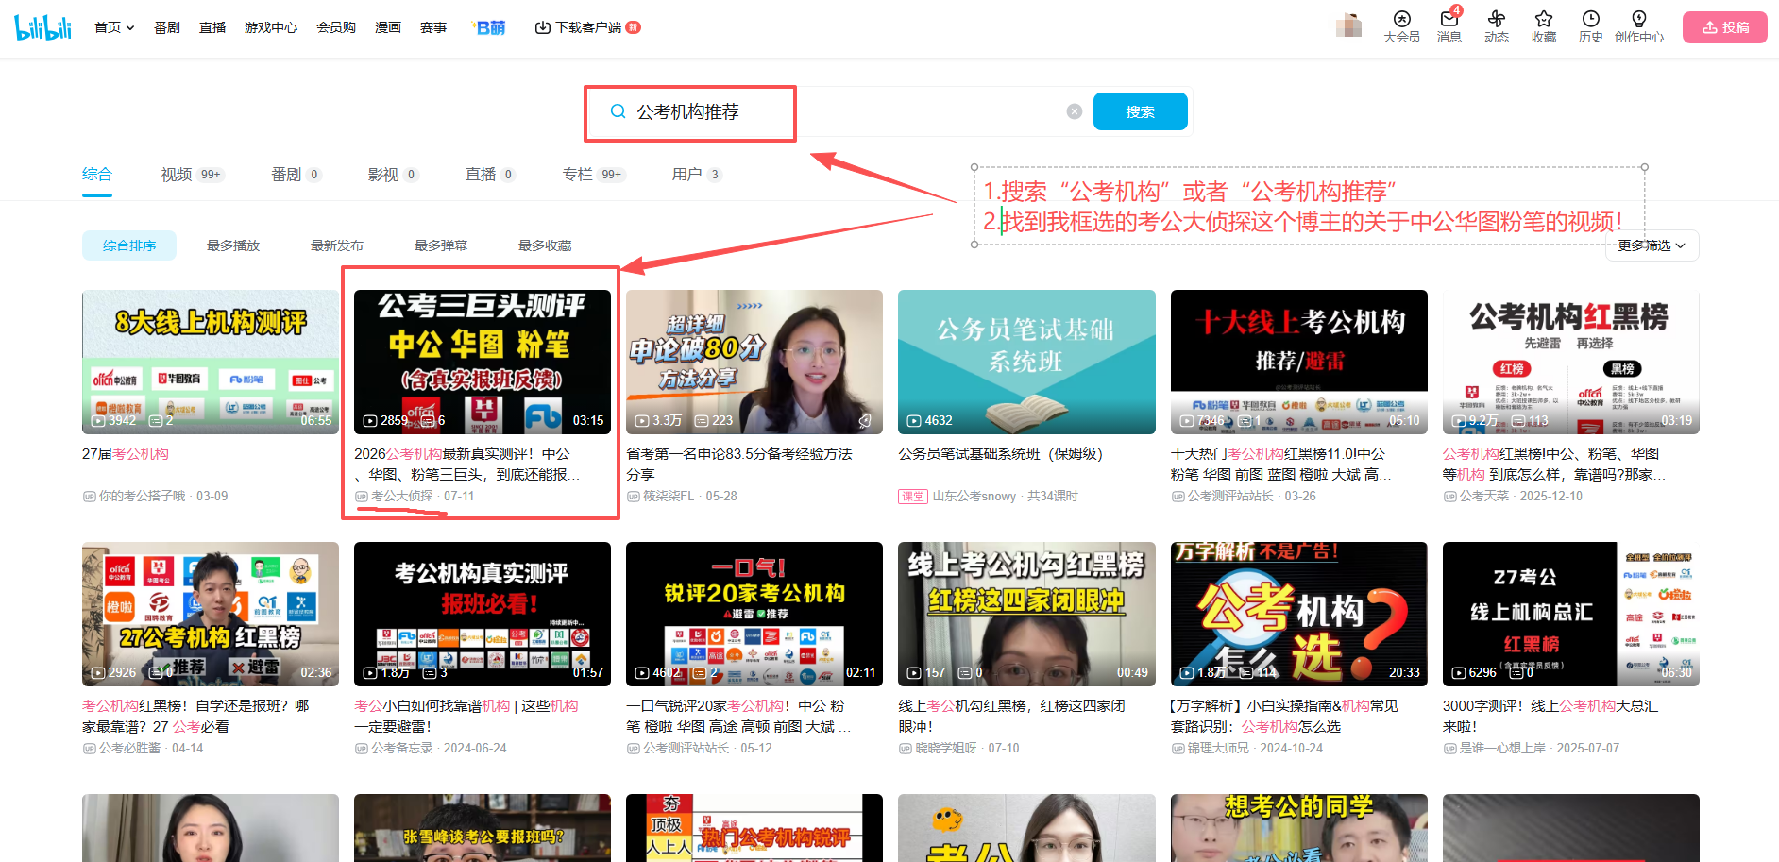The height and width of the screenshot is (862, 1779).
Task: Switch to the 视频 tab
Action: [x=193, y=175]
